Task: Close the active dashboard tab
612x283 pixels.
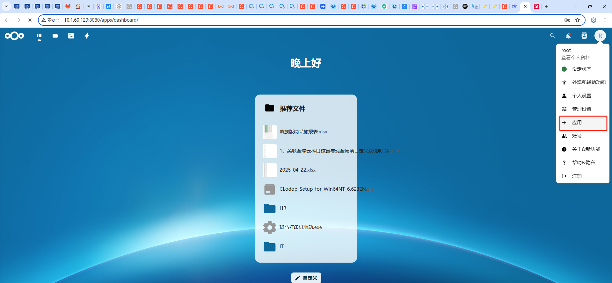Action: [525, 6]
